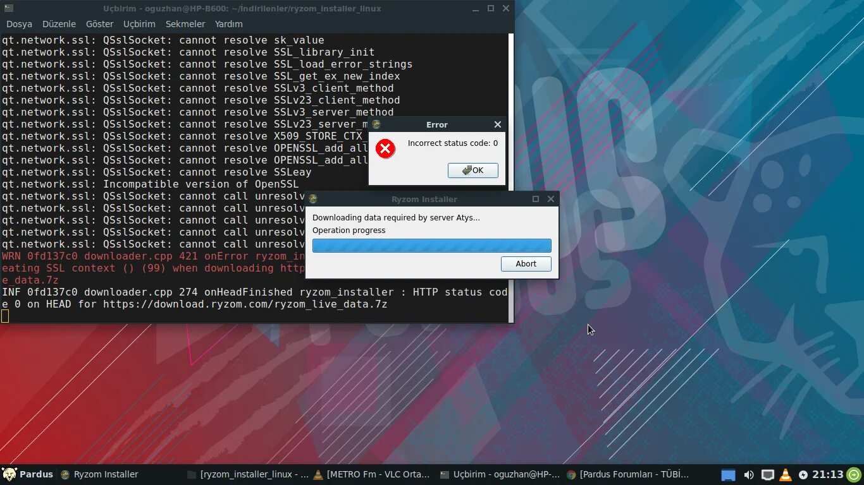Maximize the terminal window
The image size is (864, 485).
point(491,9)
